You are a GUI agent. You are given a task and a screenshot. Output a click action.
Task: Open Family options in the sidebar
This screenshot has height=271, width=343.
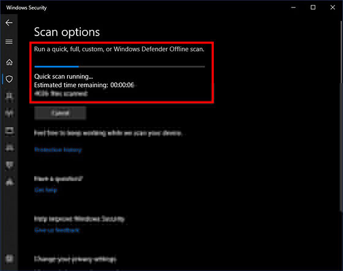click(x=10, y=182)
